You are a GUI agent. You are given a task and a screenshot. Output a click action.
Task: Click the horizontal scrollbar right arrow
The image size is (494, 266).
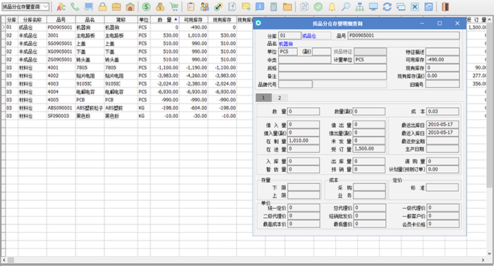(483, 260)
